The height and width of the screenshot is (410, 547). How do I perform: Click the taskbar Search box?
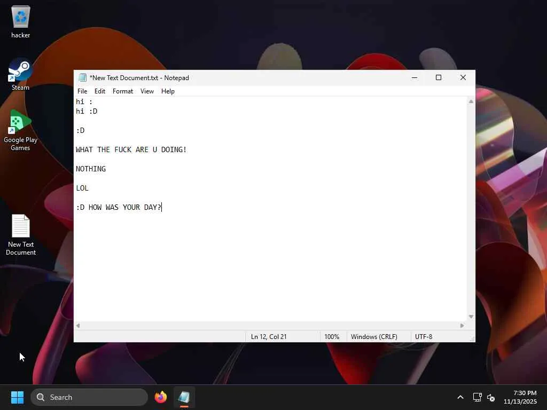point(89,397)
